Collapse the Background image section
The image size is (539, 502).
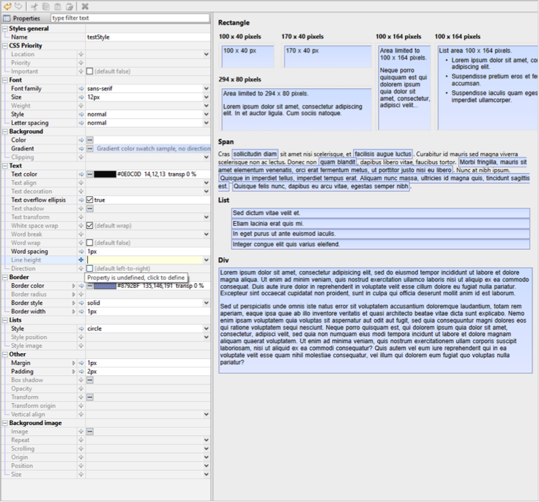5,423
